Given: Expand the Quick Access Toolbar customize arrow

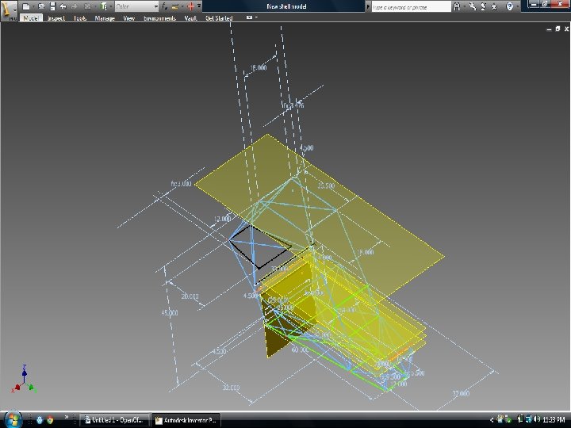Looking at the screenshot, I should [x=200, y=6].
